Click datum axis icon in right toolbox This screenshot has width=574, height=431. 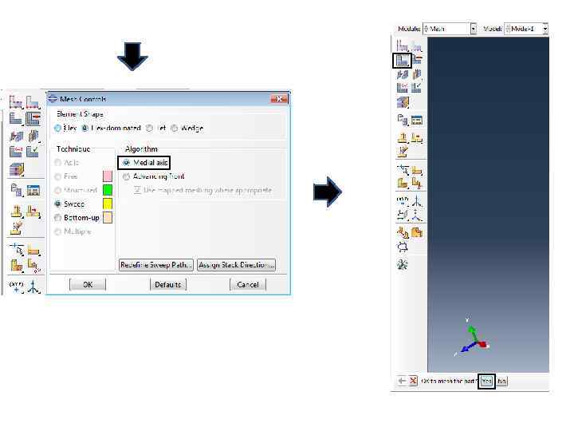pos(417,201)
